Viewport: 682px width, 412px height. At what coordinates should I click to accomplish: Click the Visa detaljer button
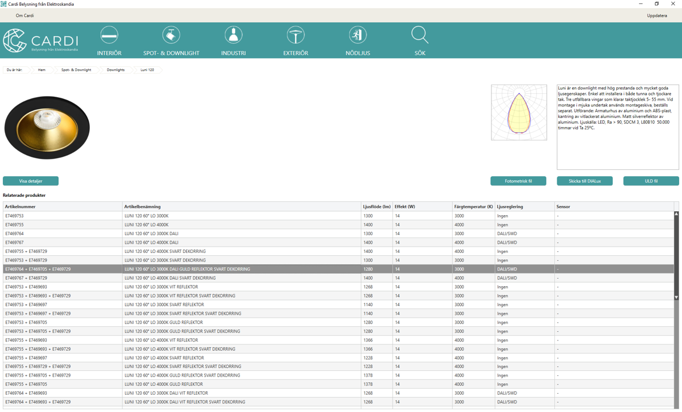(x=30, y=181)
